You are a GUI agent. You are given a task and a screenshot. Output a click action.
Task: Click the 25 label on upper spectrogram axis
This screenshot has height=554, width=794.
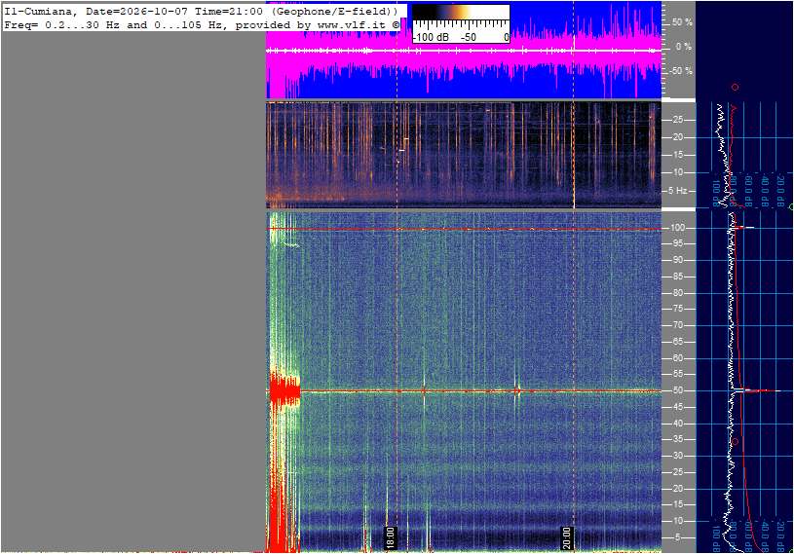point(677,120)
